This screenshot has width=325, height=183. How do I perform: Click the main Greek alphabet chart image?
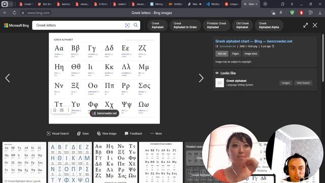pyautogui.click(x=104, y=78)
